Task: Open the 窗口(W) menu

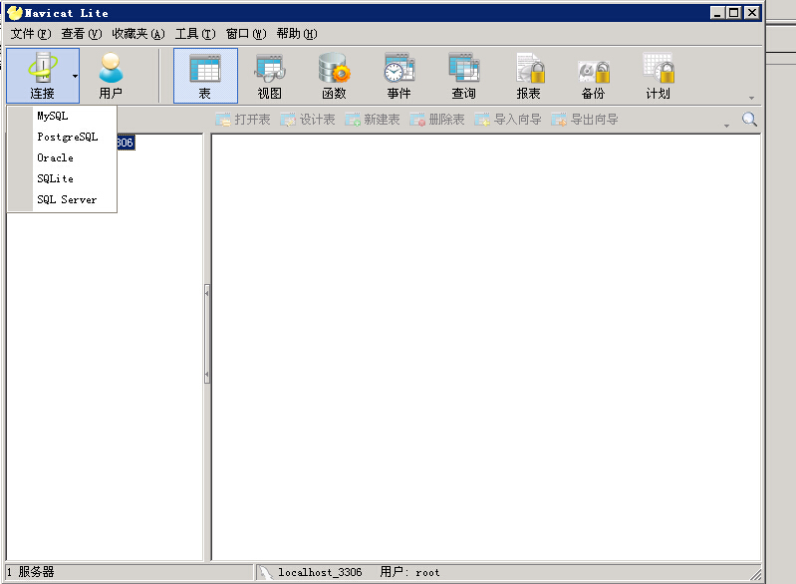Action: click(246, 34)
